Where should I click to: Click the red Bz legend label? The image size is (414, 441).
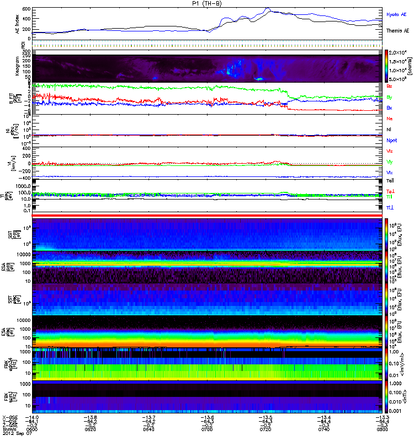[x=389, y=86]
